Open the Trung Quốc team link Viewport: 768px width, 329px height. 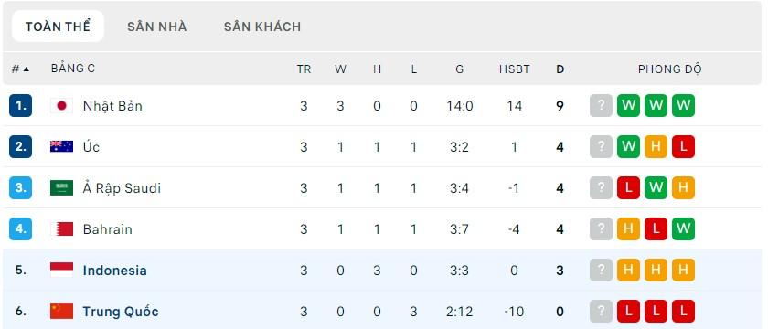[x=121, y=312]
